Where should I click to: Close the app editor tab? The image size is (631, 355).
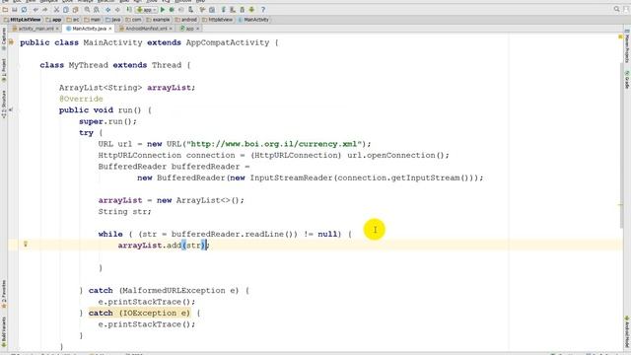click(197, 29)
